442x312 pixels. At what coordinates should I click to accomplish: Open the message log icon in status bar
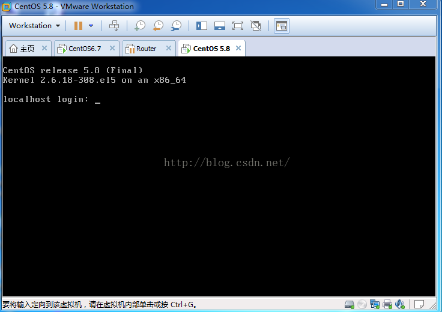(x=419, y=304)
